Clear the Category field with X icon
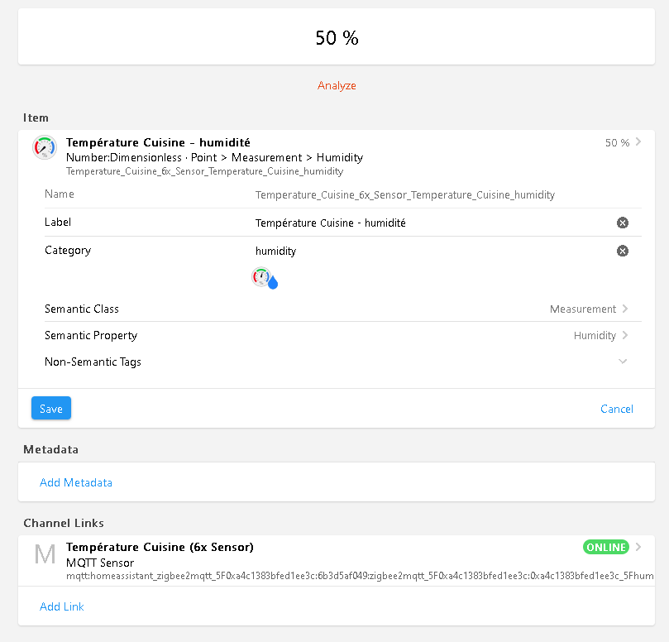This screenshot has height=642, width=669. point(623,251)
